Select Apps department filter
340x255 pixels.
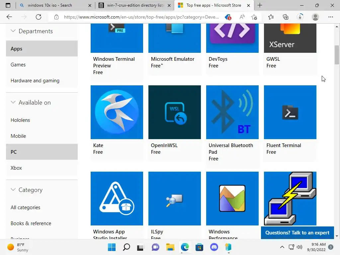[x=42, y=48]
